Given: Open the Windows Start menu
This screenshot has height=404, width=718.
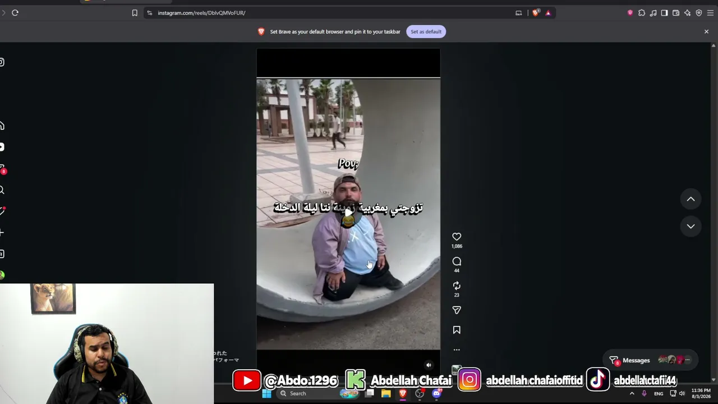Looking at the screenshot, I should coord(267,394).
